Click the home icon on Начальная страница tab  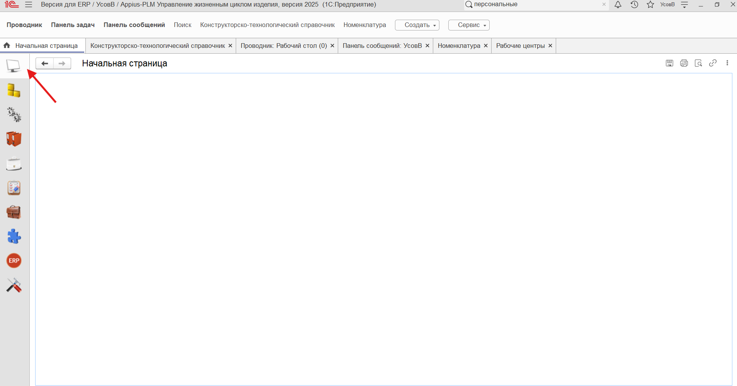(7, 46)
